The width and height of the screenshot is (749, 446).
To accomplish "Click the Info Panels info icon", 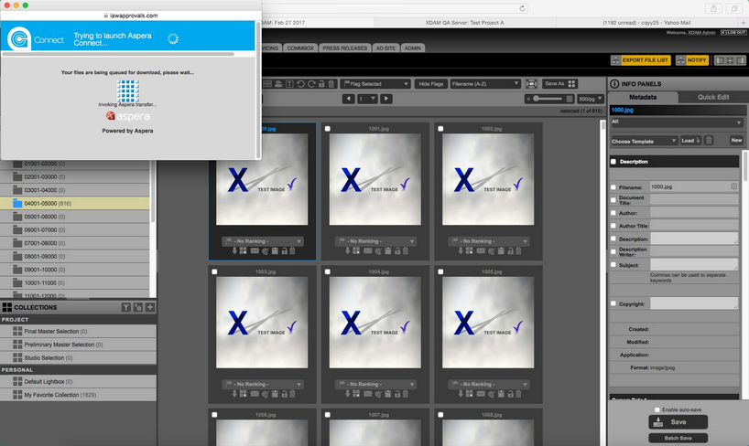I will tap(615, 84).
